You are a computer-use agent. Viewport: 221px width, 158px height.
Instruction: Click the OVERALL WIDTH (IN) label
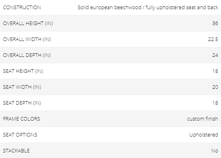(27, 39)
